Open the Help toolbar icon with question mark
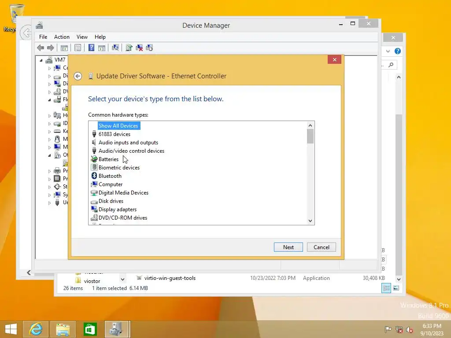Screen dimensions: 451x338 [91, 48]
